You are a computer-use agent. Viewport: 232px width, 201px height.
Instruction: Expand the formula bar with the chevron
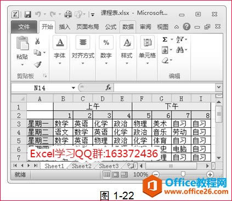click(219, 87)
